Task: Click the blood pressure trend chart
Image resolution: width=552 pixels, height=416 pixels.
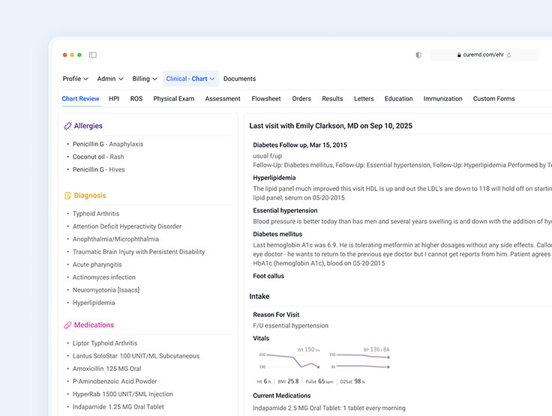Action: pyautogui.click(x=359, y=359)
